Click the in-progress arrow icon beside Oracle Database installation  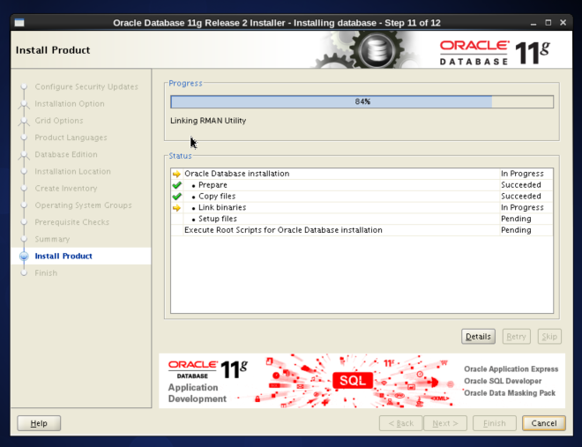[176, 174]
